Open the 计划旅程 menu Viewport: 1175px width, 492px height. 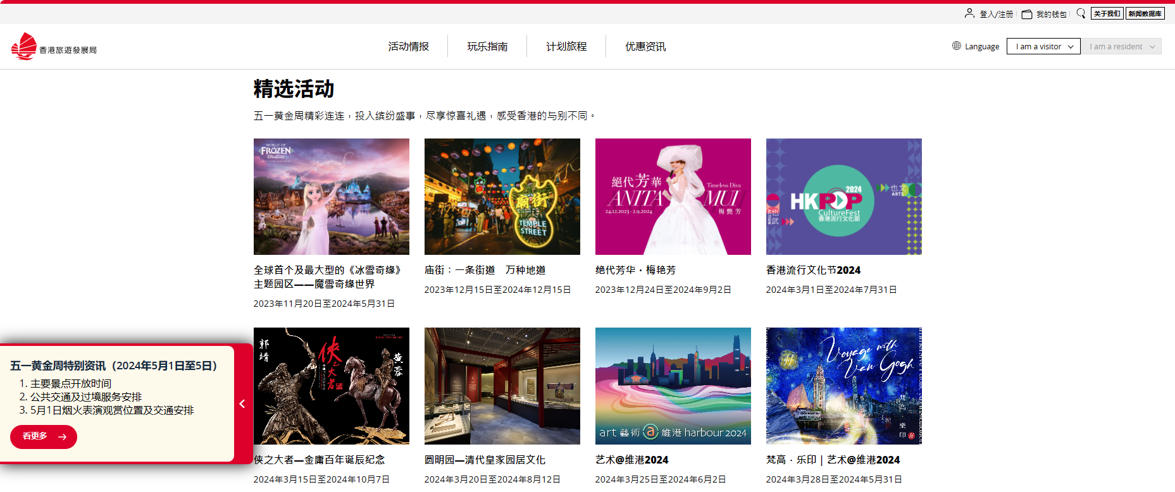point(566,46)
